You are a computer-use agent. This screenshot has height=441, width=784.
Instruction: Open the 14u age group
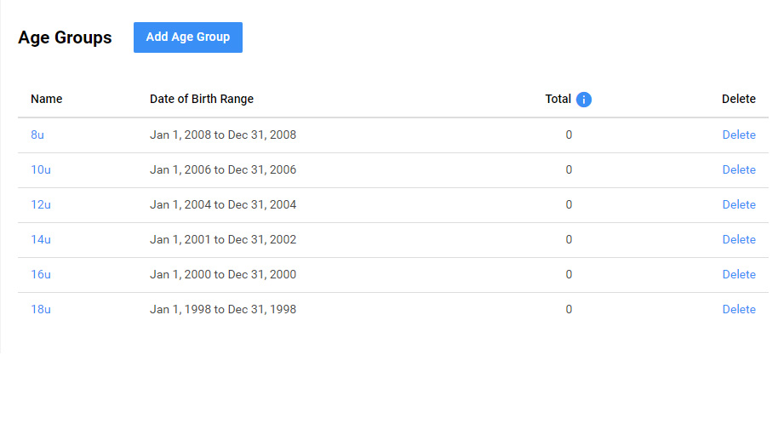pos(41,239)
